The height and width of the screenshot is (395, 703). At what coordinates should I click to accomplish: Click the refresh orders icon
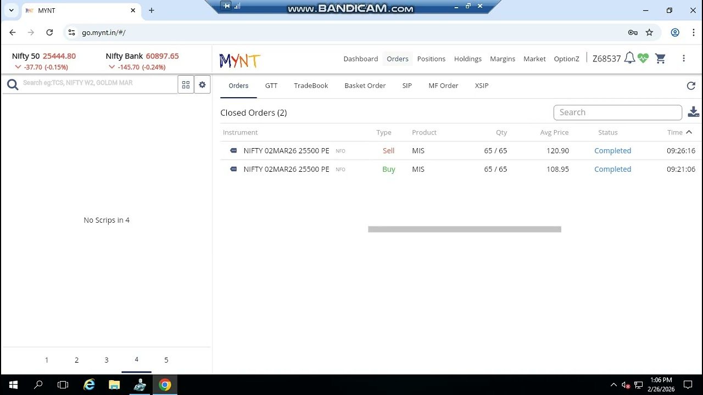coord(691,86)
